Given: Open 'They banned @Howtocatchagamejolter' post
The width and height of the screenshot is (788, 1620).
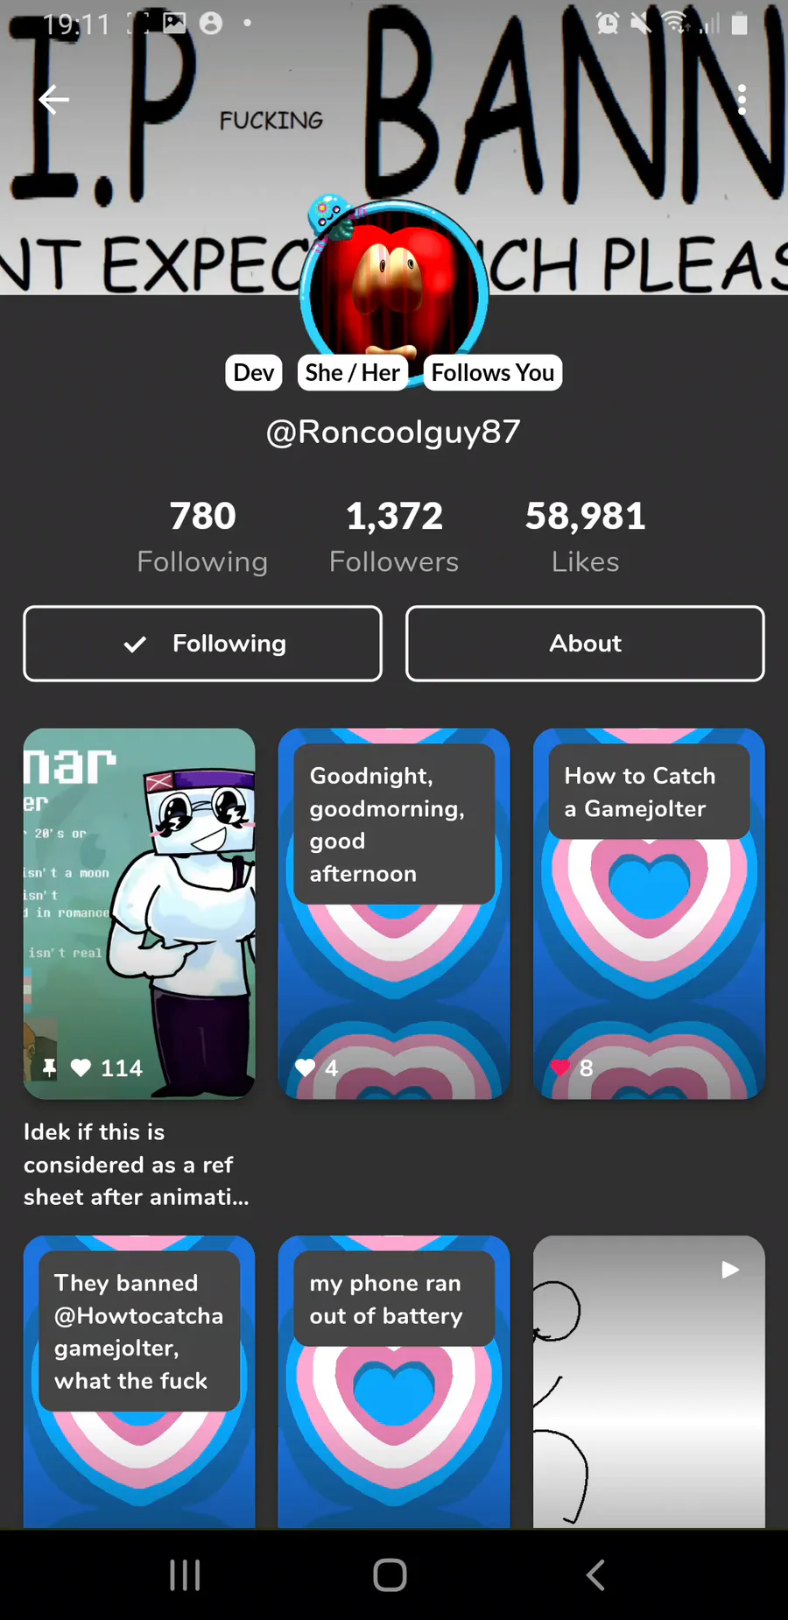Looking at the screenshot, I should [x=139, y=1381].
